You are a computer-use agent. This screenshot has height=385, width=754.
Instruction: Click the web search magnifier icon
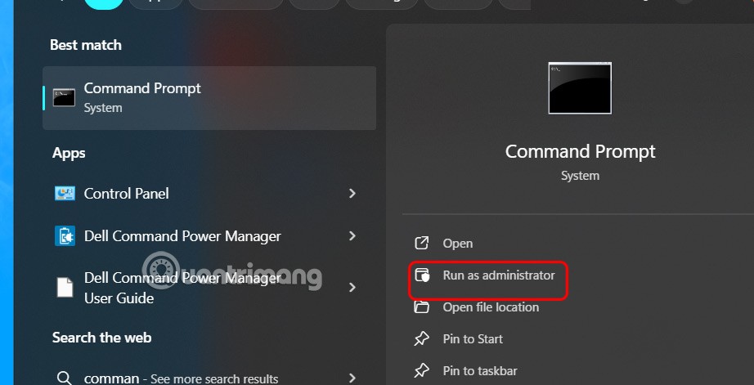(65, 378)
